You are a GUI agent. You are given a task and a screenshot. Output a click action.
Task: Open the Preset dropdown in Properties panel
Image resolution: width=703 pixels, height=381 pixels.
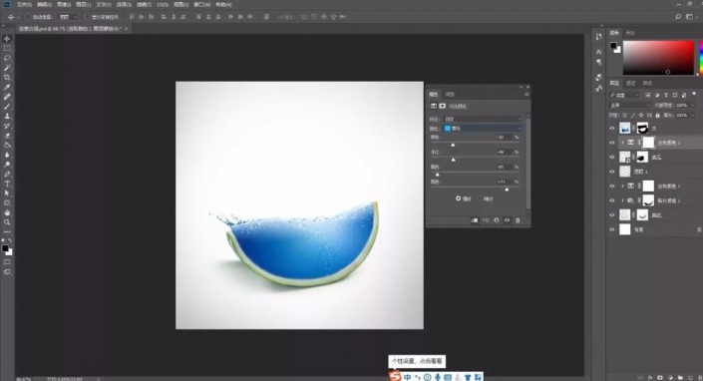(x=483, y=119)
